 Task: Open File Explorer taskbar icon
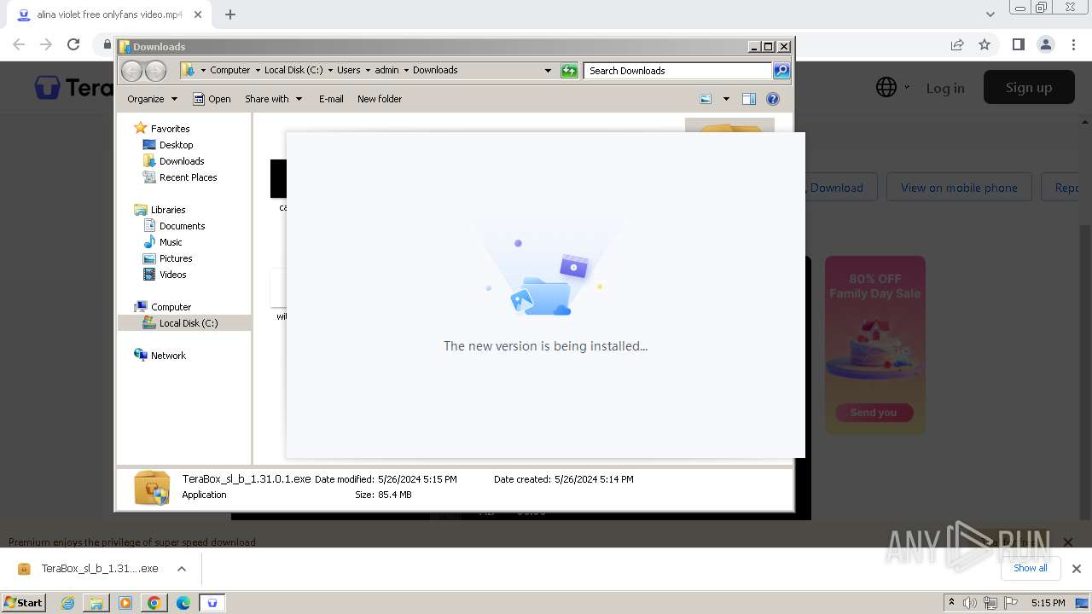96,603
